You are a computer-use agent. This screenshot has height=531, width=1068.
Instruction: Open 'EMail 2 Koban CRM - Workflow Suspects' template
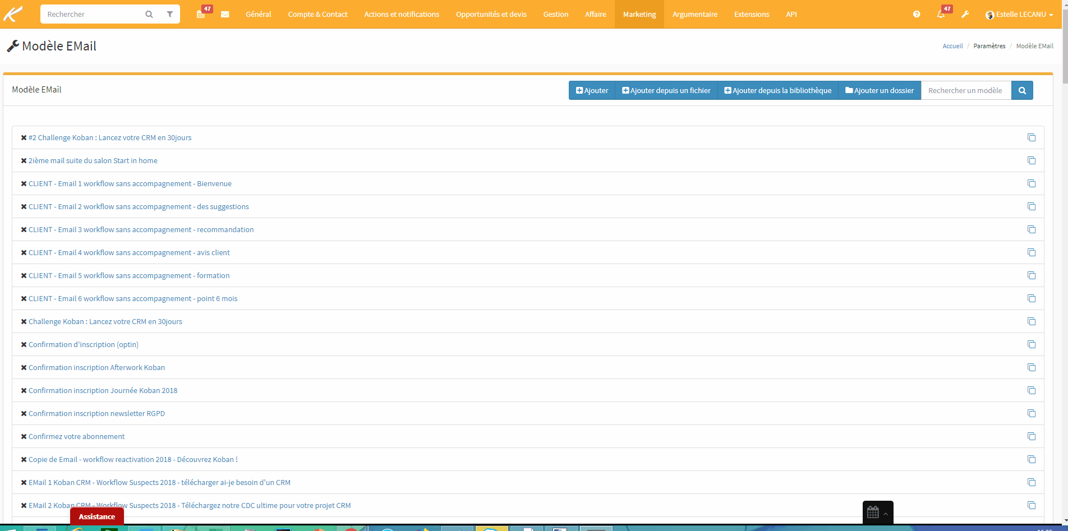click(x=190, y=505)
